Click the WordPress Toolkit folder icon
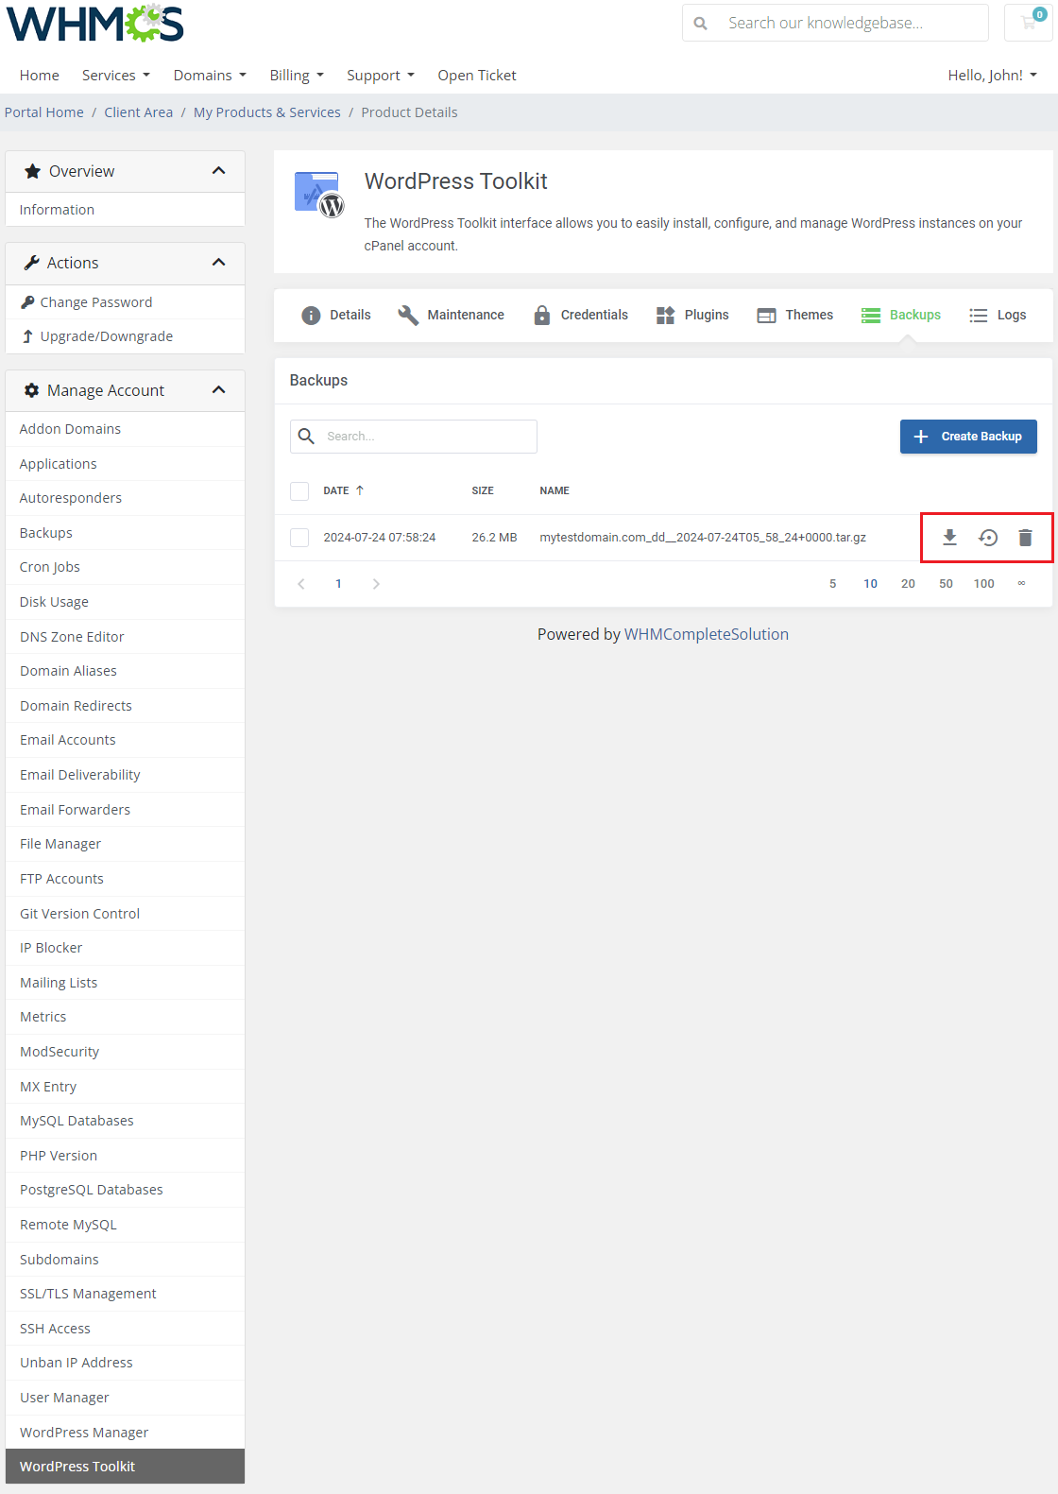The image size is (1058, 1494). coord(319,194)
